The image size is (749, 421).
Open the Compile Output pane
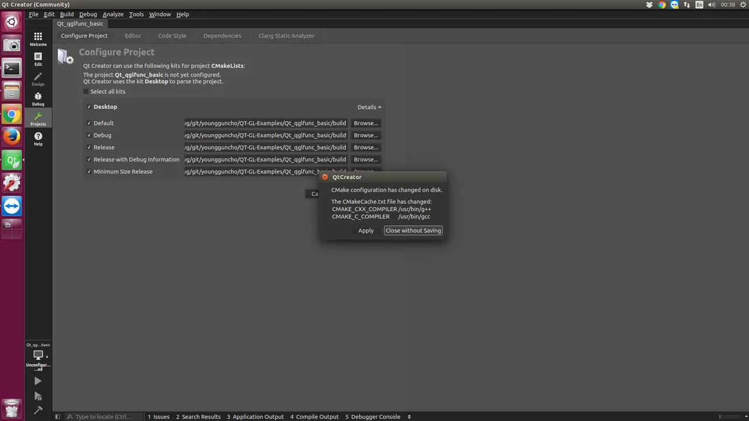pos(314,417)
